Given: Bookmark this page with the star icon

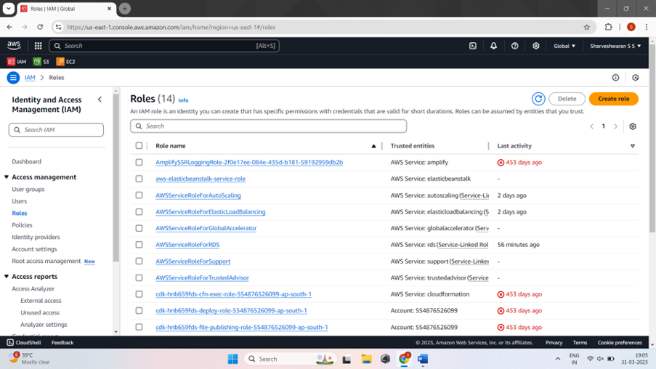Looking at the screenshot, I should pyautogui.click(x=586, y=27).
